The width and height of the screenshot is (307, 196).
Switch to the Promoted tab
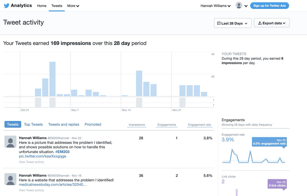[x=93, y=124]
